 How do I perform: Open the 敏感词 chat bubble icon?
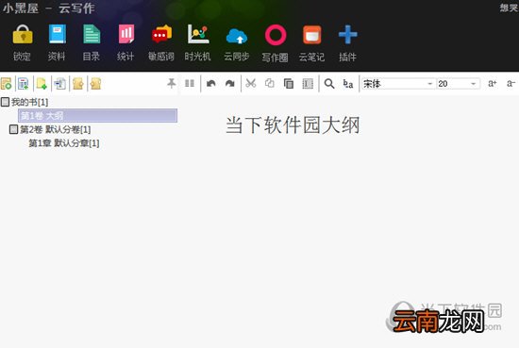coord(161,34)
